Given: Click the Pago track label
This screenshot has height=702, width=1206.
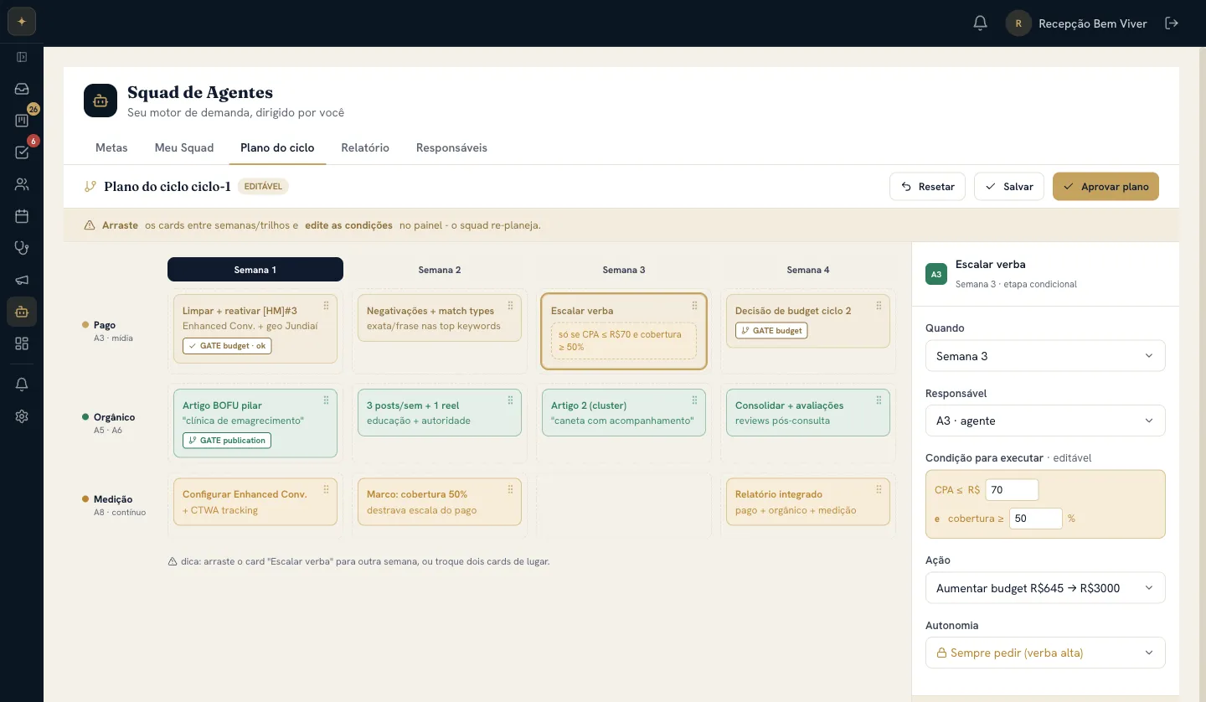Looking at the screenshot, I should click(105, 325).
